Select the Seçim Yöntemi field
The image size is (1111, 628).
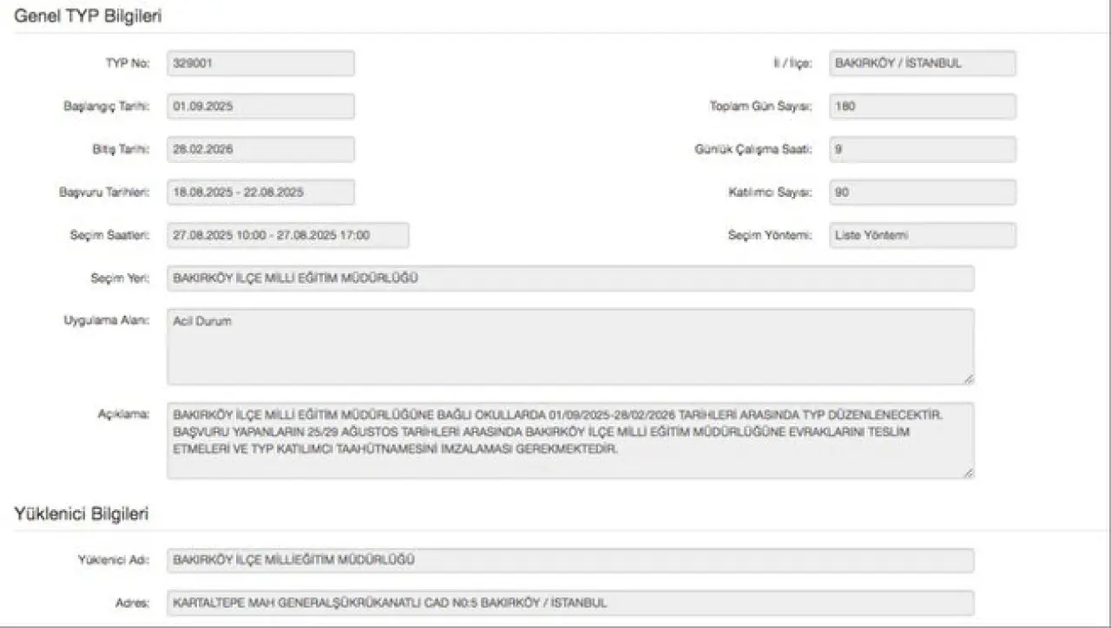[922, 235]
